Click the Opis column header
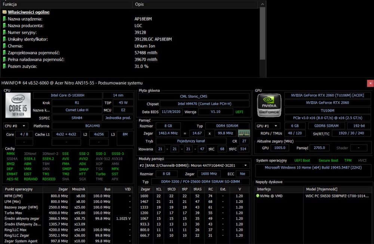 [x=195, y=4]
